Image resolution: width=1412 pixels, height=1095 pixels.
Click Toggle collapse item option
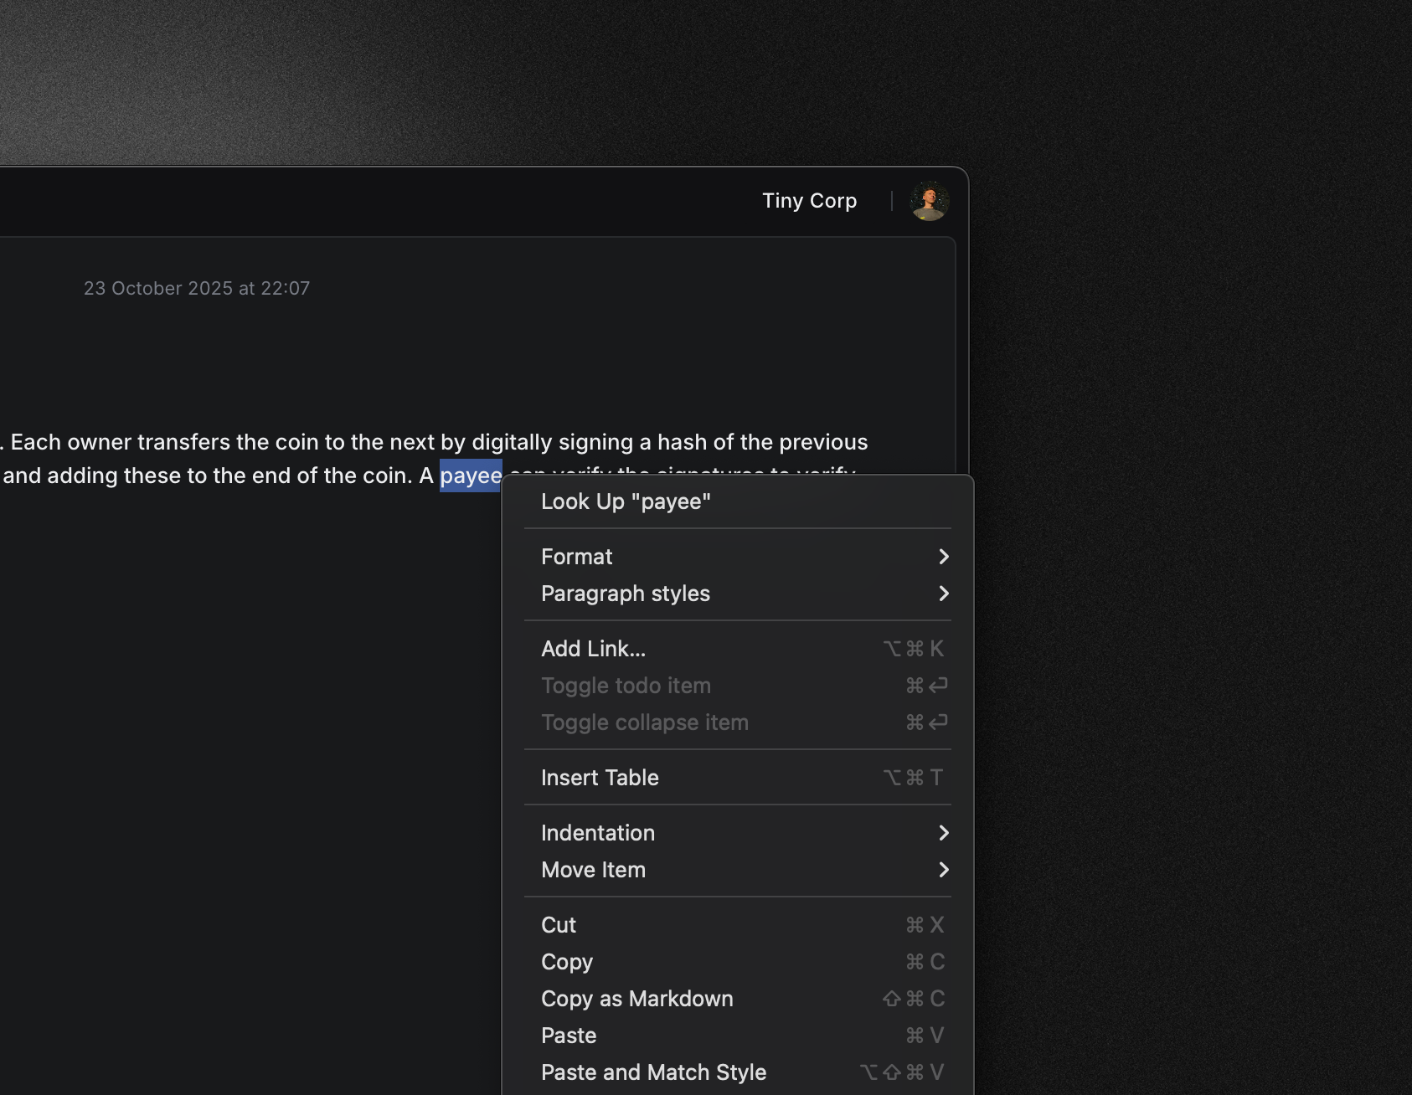(x=644, y=722)
